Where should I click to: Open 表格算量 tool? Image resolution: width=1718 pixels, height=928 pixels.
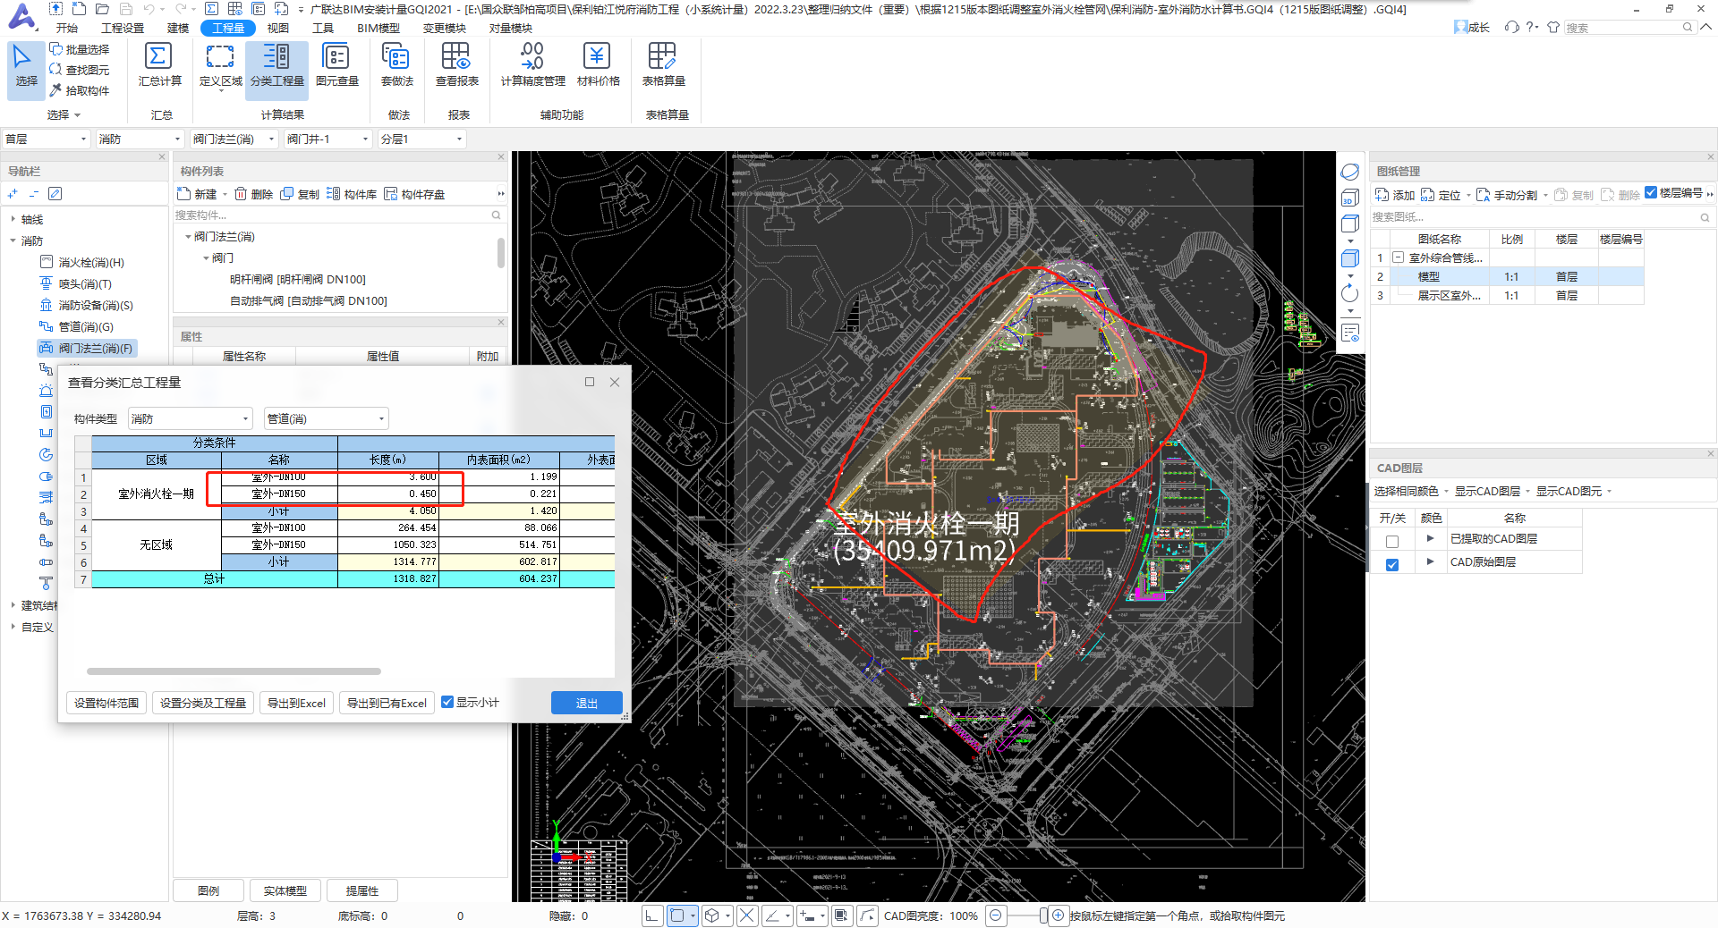[663, 67]
